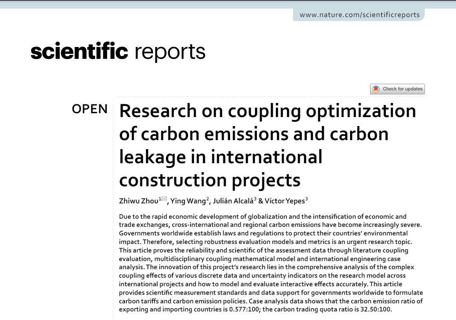
Task: Click the envelope icon after Zhiwu Zhou
Action: pyautogui.click(x=164, y=199)
